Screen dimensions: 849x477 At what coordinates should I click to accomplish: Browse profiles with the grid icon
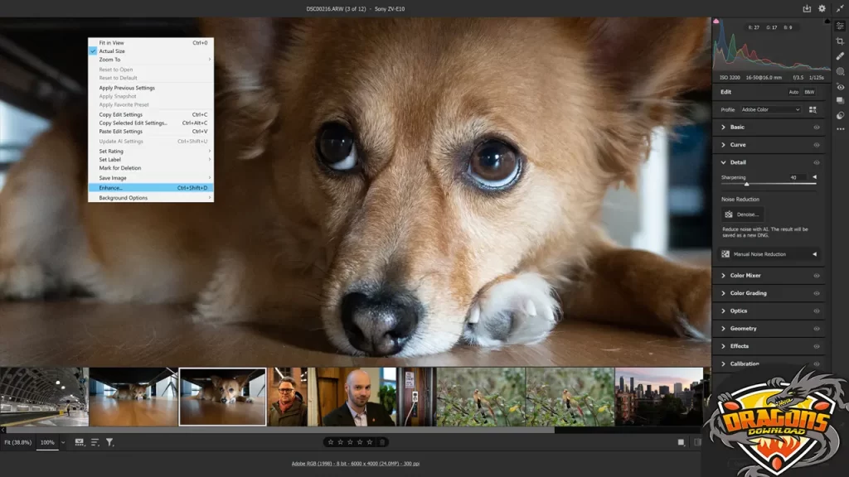coord(813,109)
